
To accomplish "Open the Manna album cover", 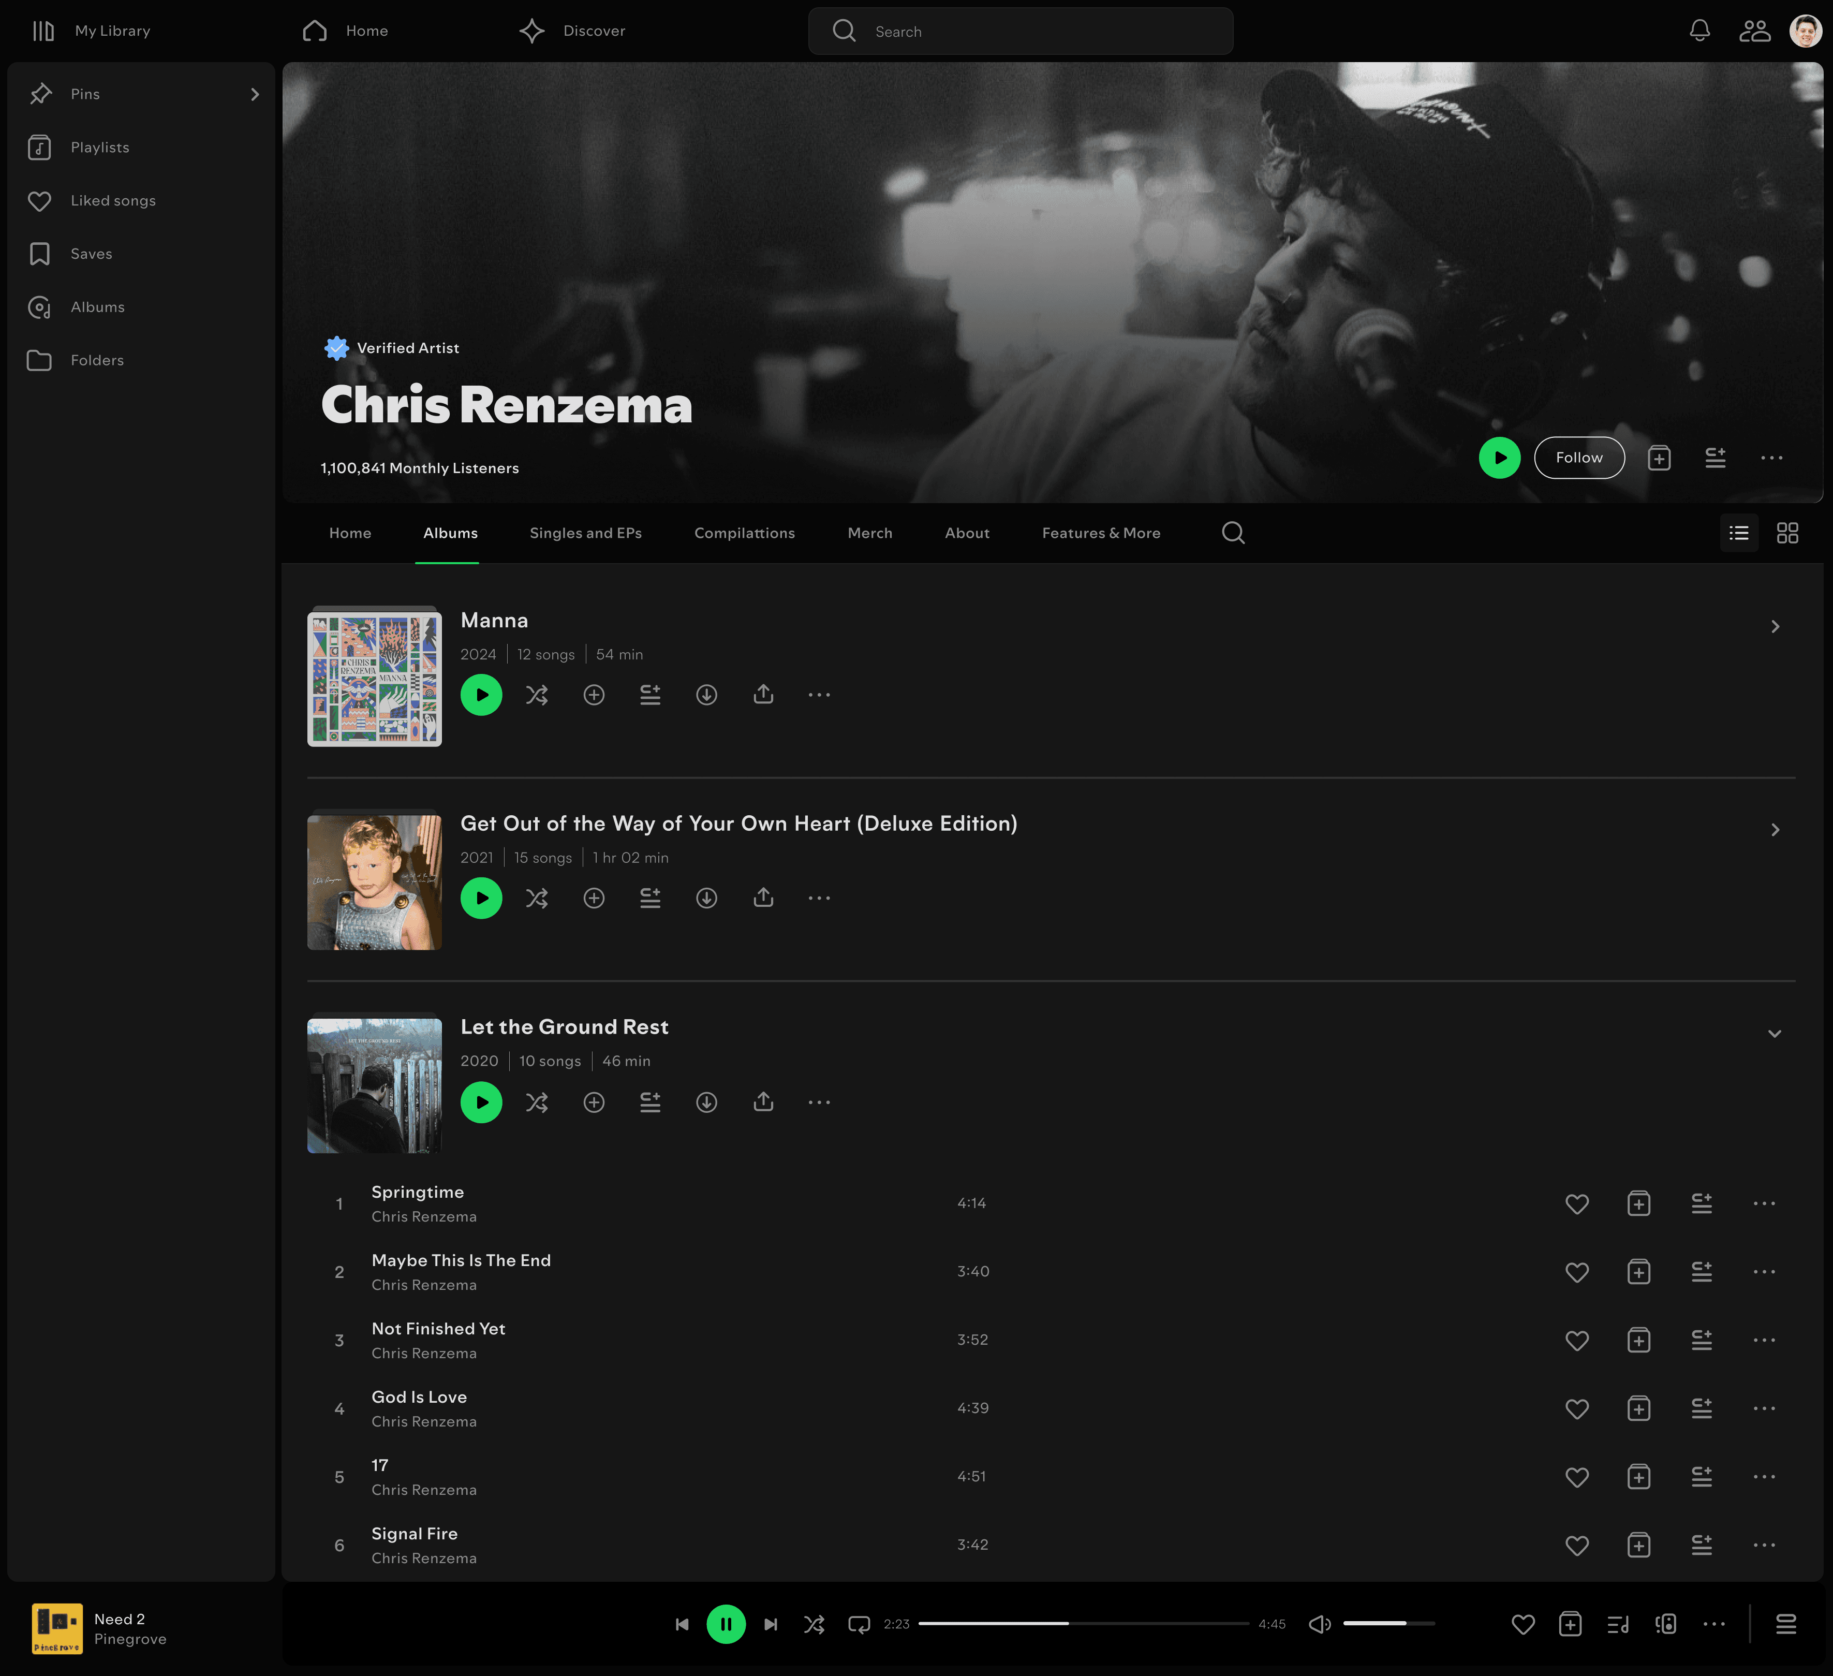I will click(x=374, y=679).
